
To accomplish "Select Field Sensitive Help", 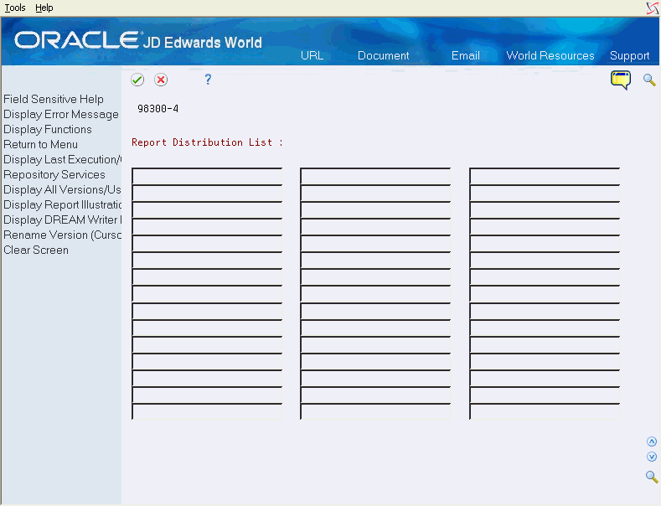I will 54,99.
